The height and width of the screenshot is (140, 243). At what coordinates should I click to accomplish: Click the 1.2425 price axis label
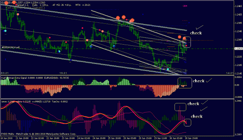238,15
